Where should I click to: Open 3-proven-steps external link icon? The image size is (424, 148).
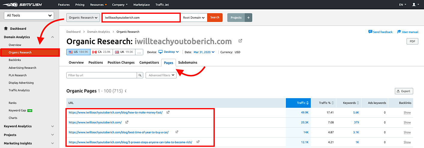point(198,142)
